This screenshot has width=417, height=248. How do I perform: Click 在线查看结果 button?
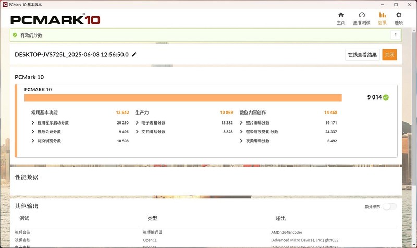click(362, 55)
